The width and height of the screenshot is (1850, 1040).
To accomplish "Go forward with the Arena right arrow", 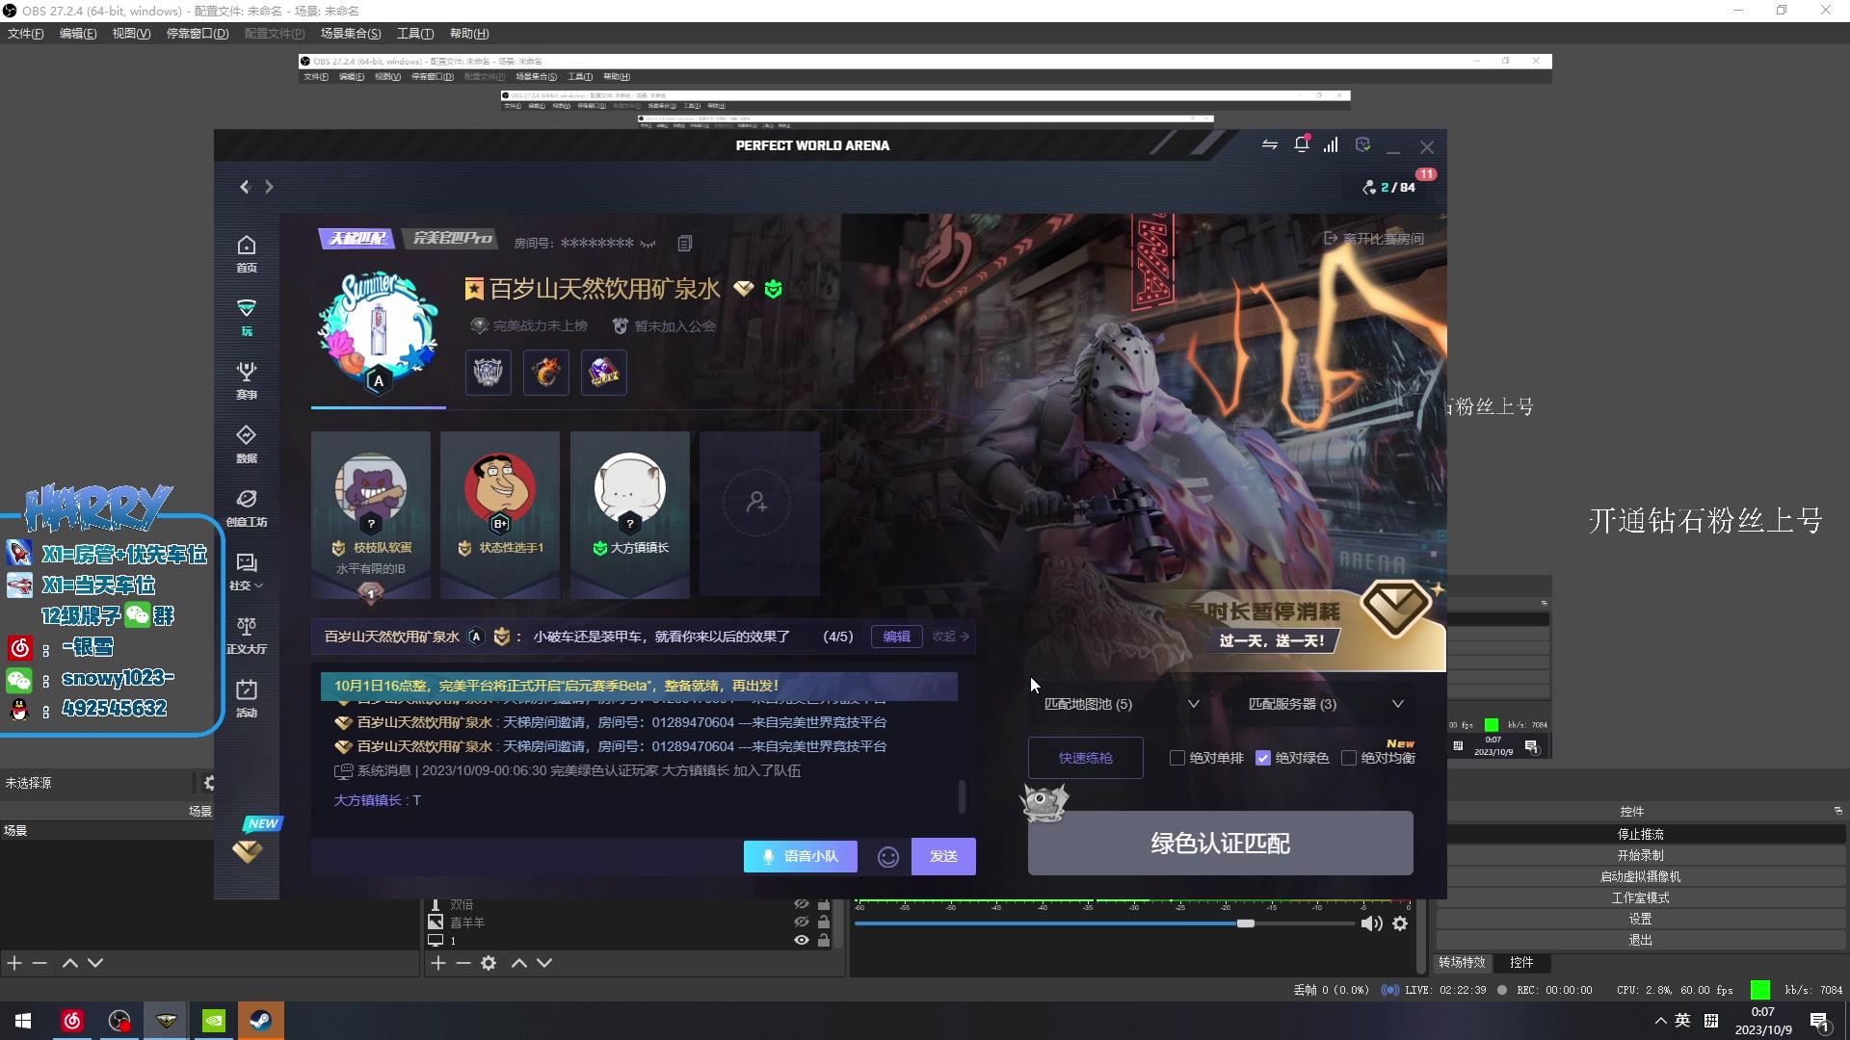I will point(269,187).
